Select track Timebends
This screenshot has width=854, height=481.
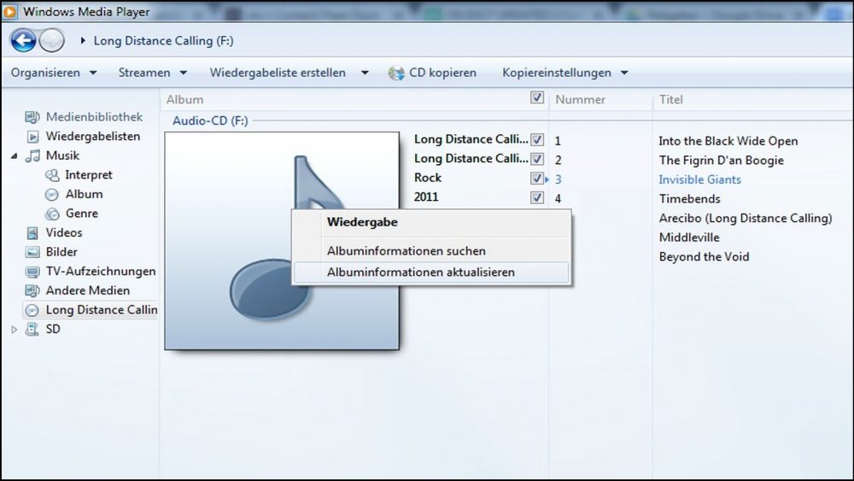click(x=689, y=199)
